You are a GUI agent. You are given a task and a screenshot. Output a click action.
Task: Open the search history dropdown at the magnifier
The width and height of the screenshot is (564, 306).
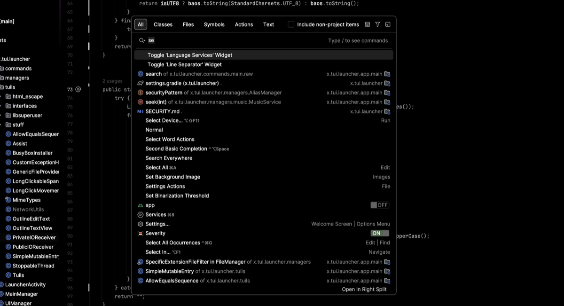click(142, 40)
